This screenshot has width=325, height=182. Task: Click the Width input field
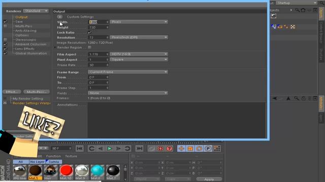pos(99,22)
